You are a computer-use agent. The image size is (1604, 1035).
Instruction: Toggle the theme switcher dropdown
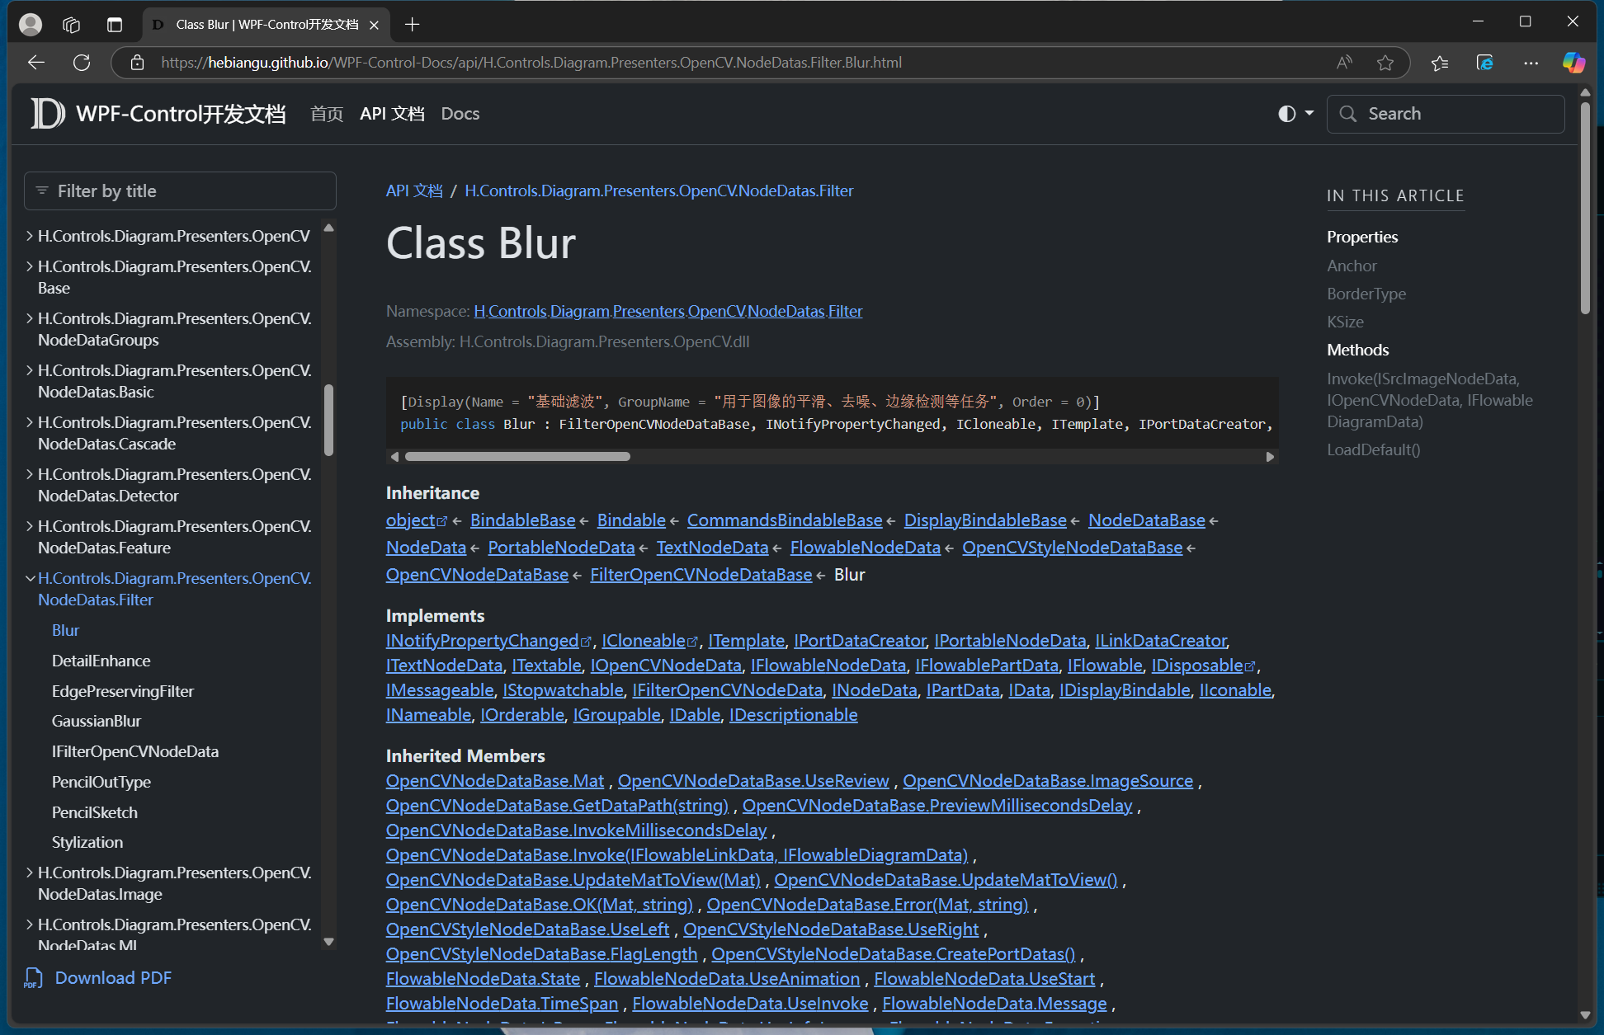pos(1295,114)
